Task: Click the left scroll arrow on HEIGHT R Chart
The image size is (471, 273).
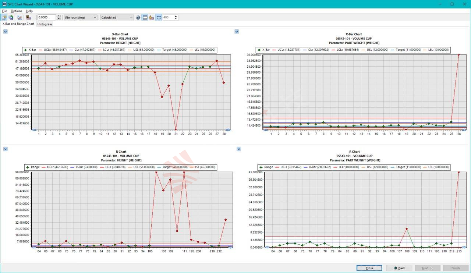Action: point(34,247)
